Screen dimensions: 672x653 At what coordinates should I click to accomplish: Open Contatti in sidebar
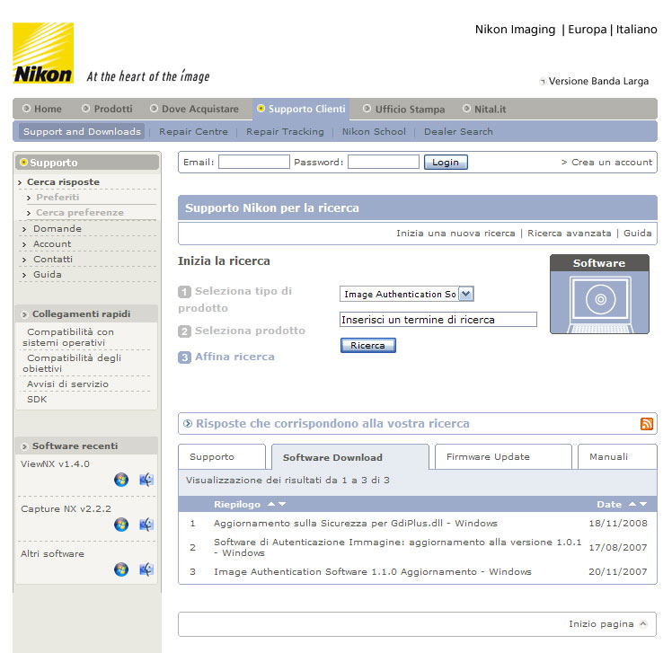pyautogui.click(x=53, y=260)
